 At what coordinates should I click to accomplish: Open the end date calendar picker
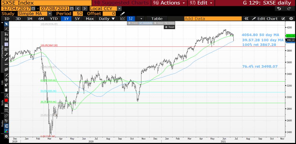[x=72, y=9]
